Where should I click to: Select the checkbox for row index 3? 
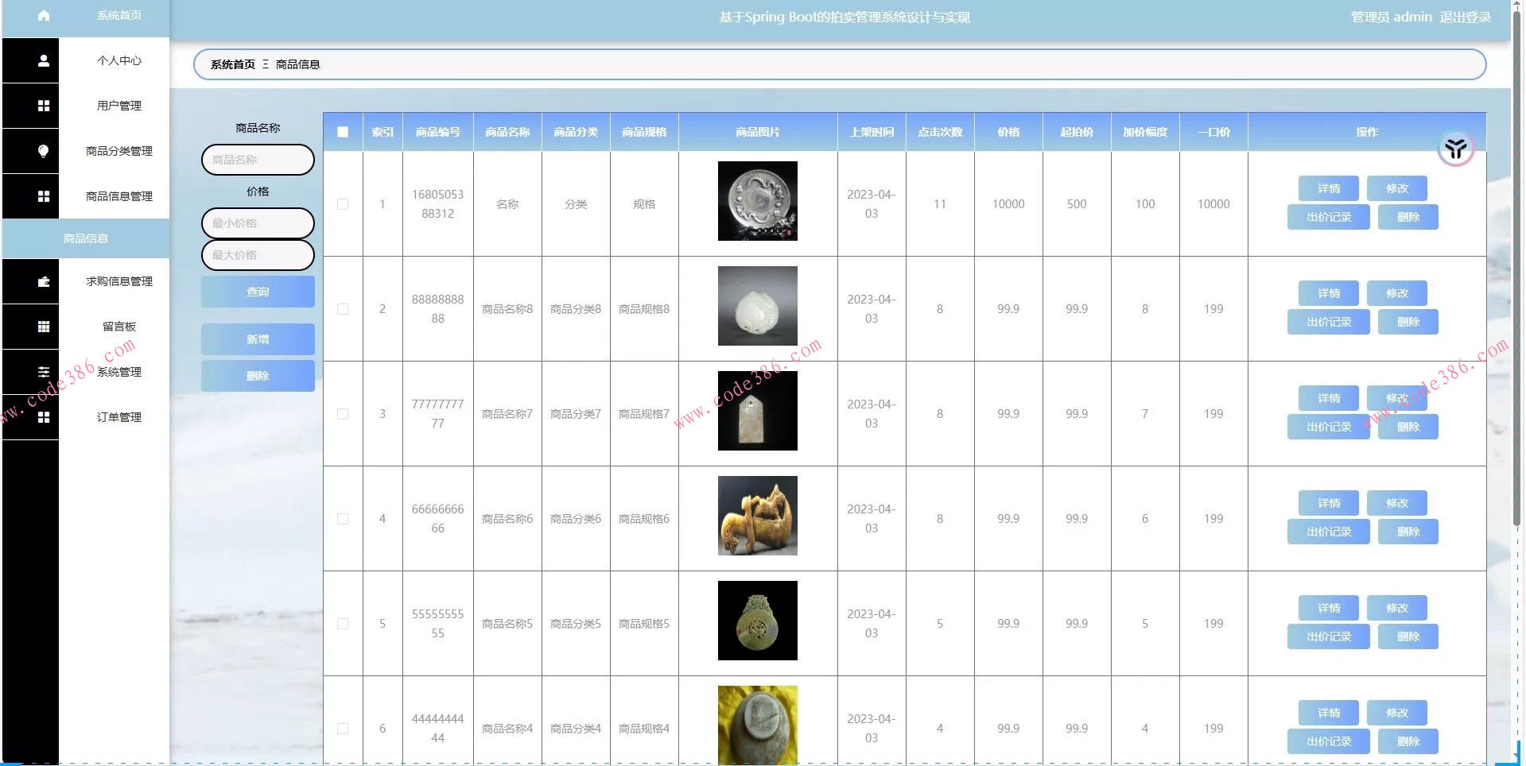[343, 414]
